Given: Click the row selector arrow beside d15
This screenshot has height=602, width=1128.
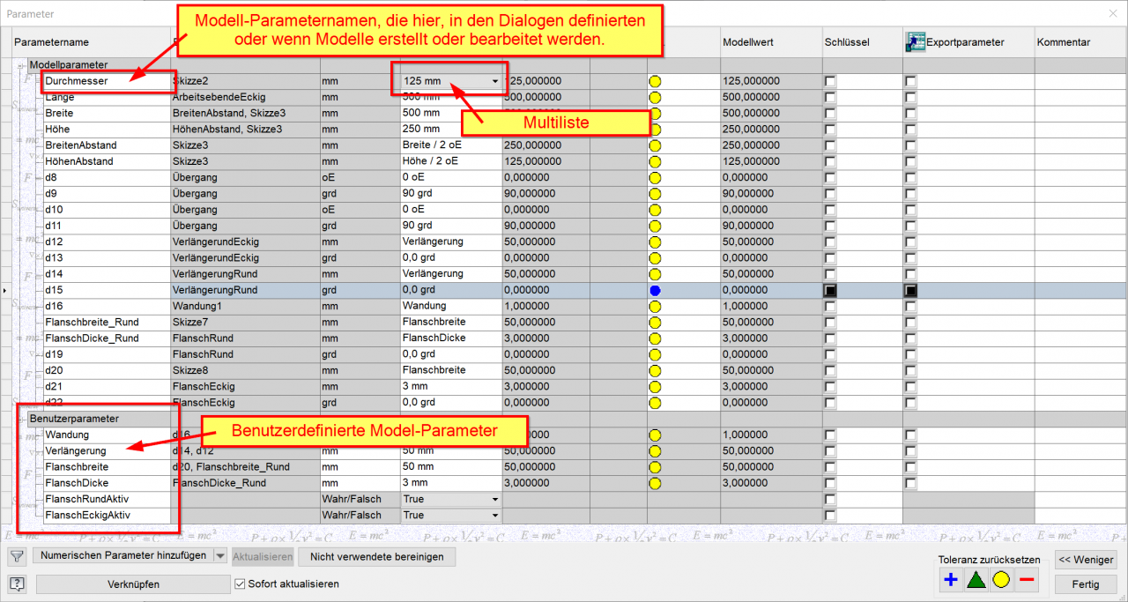Looking at the screenshot, I should [x=6, y=290].
